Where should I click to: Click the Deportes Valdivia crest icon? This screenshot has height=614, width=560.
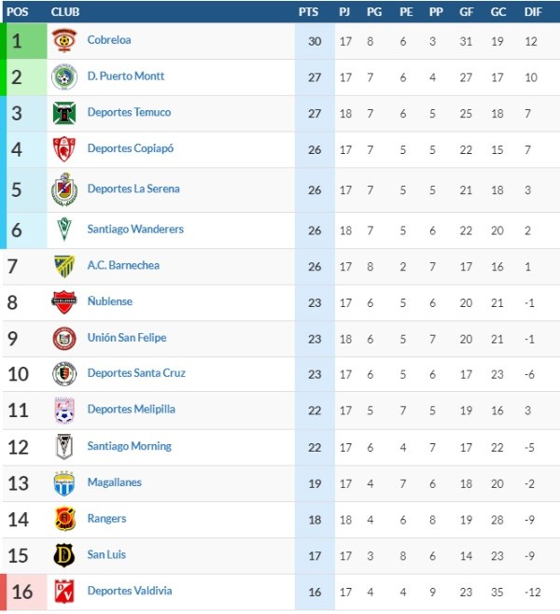(63, 592)
